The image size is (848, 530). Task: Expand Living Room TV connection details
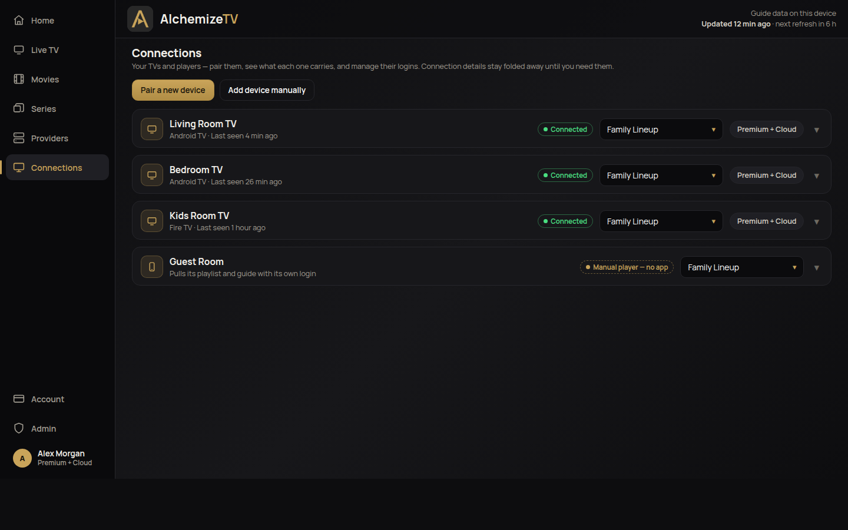pos(817,130)
